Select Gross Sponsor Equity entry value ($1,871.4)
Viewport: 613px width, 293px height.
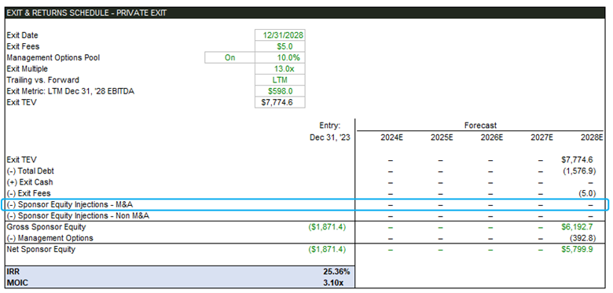tap(326, 227)
